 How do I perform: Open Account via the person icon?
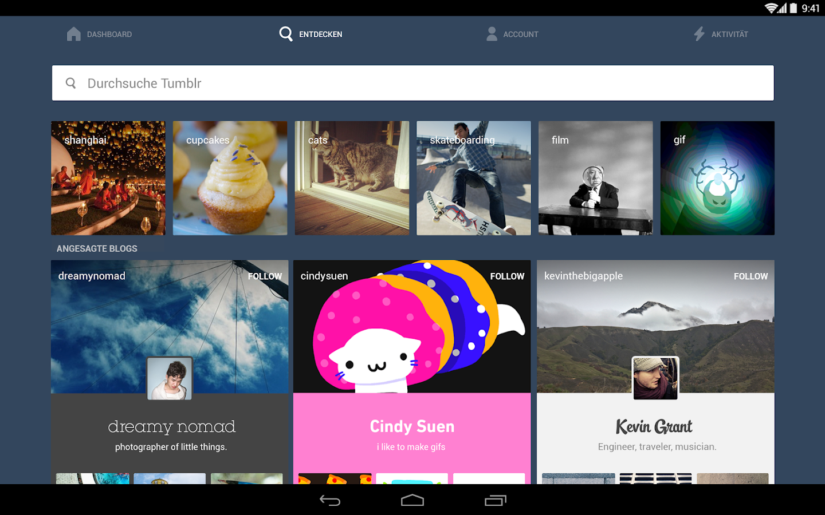pos(492,34)
